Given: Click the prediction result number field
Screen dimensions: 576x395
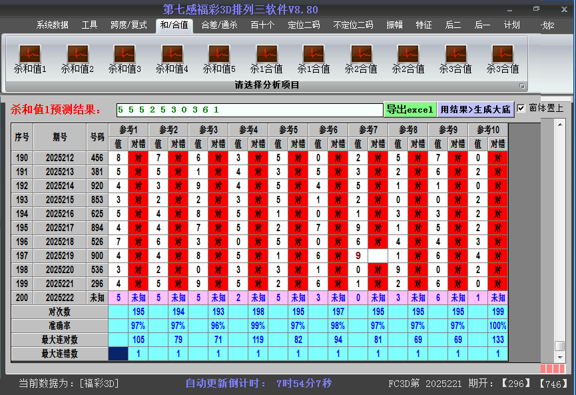Looking at the screenshot, I should click(x=249, y=109).
